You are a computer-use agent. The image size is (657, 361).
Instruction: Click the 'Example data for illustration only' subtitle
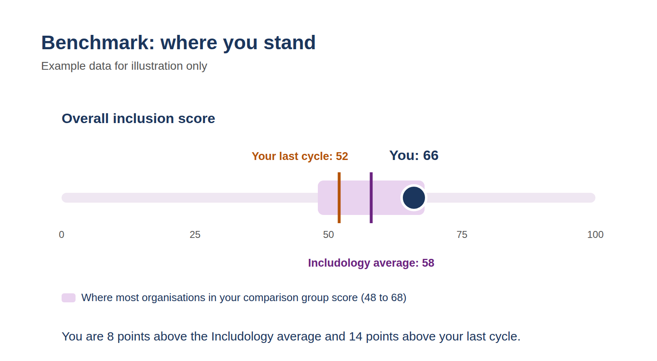[x=124, y=66]
